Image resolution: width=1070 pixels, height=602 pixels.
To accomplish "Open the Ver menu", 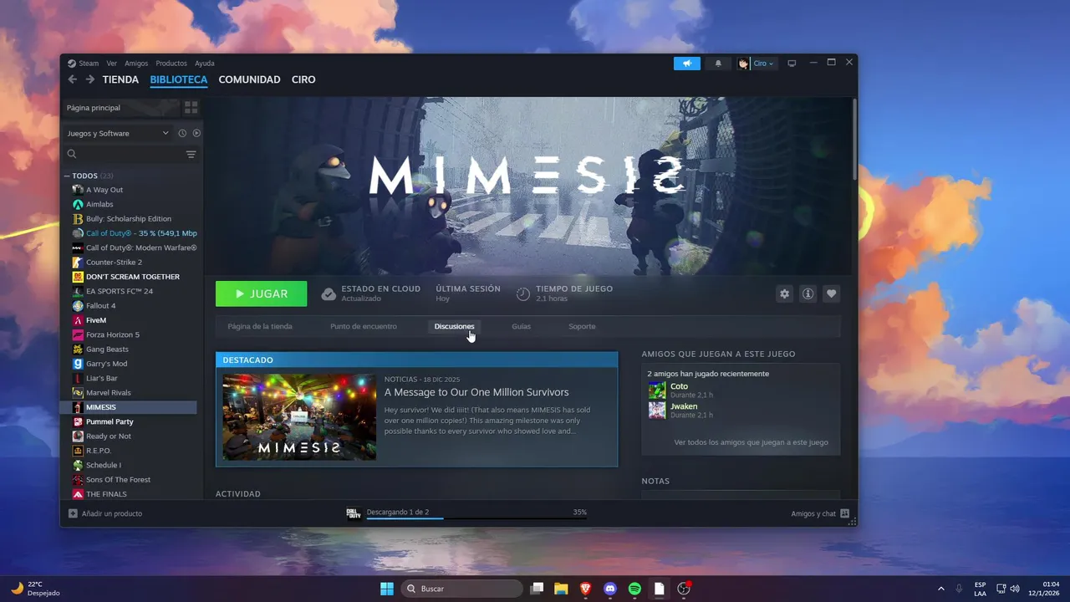I will pyautogui.click(x=111, y=64).
